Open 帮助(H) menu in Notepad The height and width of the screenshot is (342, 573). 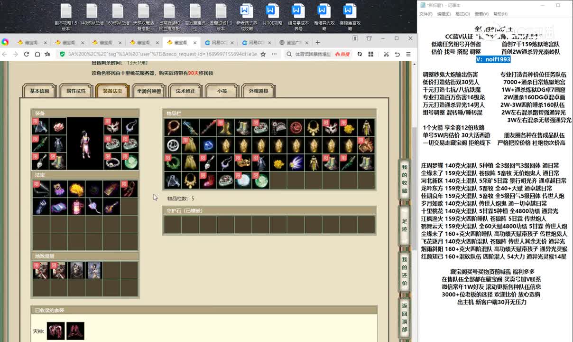click(x=500, y=14)
